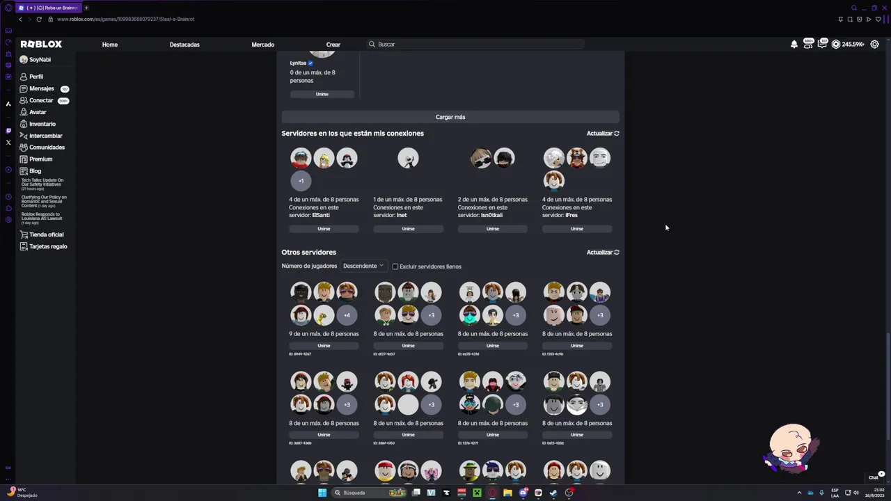Open Intercambiar in the sidebar

pyautogui.click(x=46, y=136)
